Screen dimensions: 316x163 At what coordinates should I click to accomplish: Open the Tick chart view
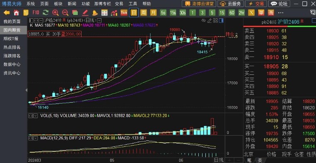(124, 13)
